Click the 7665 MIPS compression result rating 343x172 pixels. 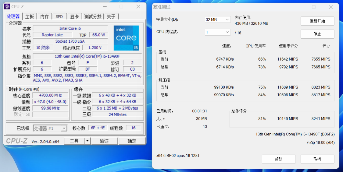pos(321,67)
